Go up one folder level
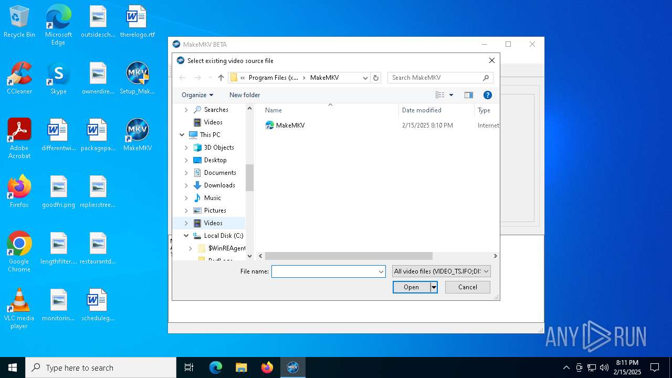Screen dimensions: 672x378 click(221, 78)
